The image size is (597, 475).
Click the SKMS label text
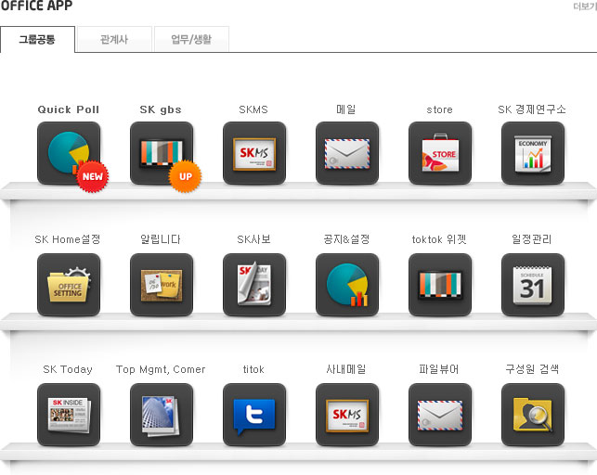pos(253,109)
